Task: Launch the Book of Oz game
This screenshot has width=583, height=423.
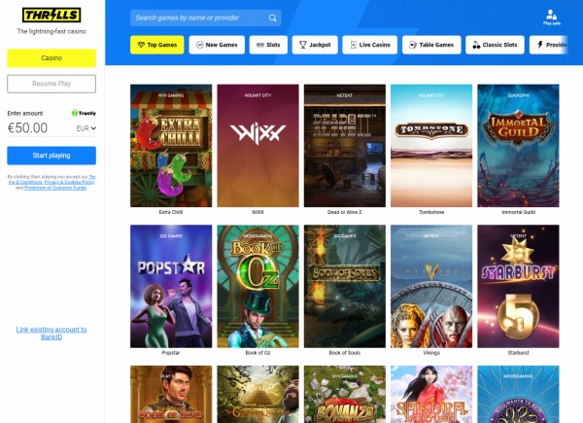Action: pyautogui.click(x=257, y=286)
